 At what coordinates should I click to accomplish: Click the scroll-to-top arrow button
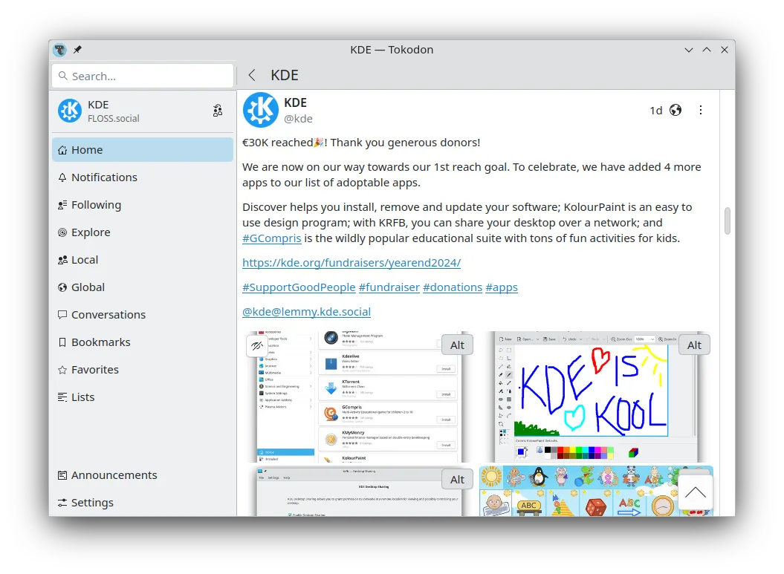pyautogui.click(x=695, y=492)
